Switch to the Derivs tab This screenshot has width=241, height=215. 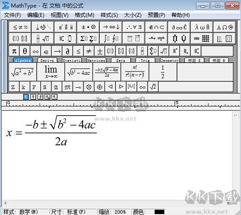coord(47,60)
